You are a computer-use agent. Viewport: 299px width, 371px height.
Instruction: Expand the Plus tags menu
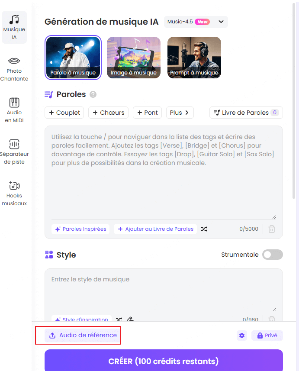[180, 113]
